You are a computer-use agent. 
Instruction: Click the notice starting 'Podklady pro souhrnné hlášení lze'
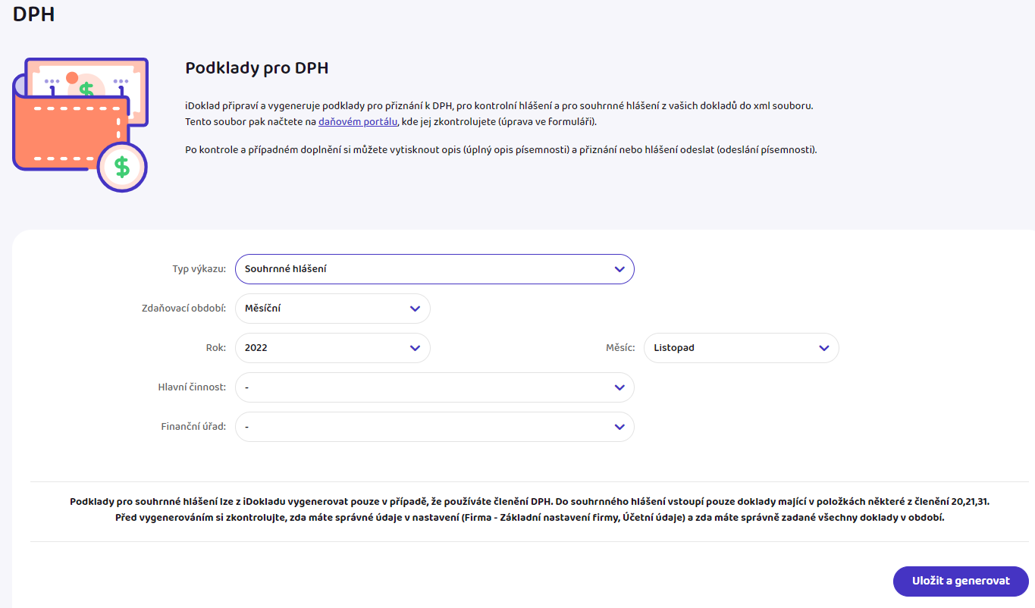coord(529,503)
